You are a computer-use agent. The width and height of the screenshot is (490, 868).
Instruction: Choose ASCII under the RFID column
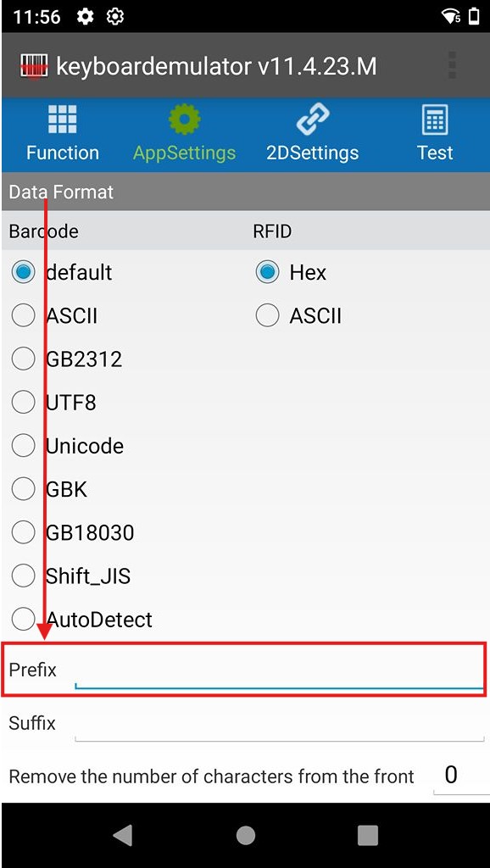tap(266, 314)
